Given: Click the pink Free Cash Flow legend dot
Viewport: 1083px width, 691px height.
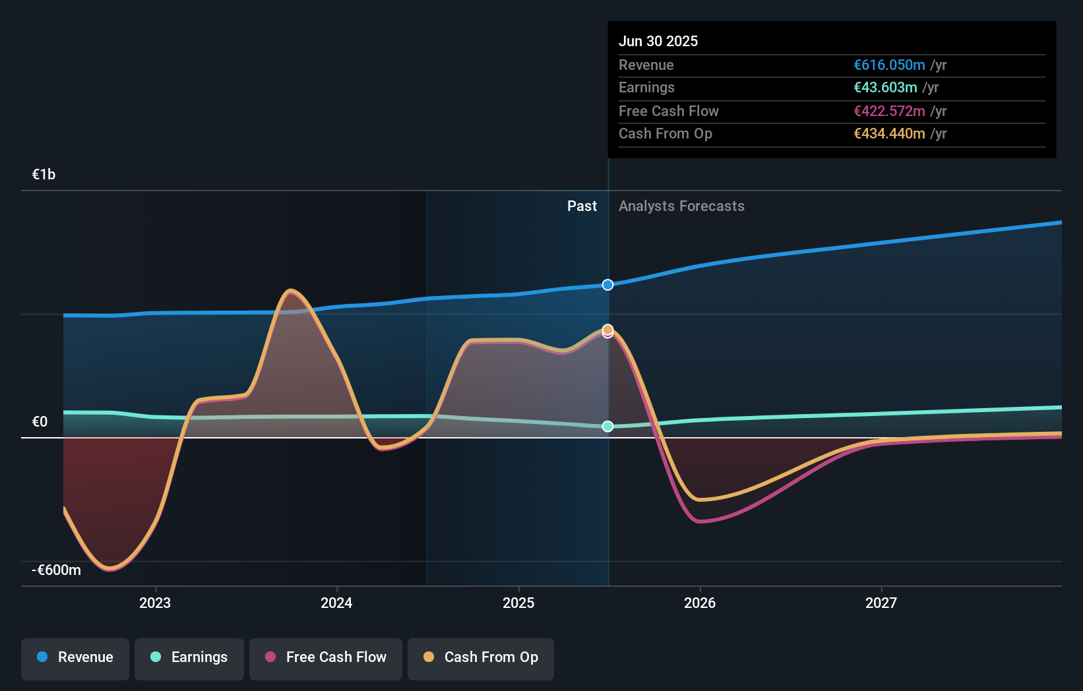Looking at the screenshot, I should [x=270, y=657].
